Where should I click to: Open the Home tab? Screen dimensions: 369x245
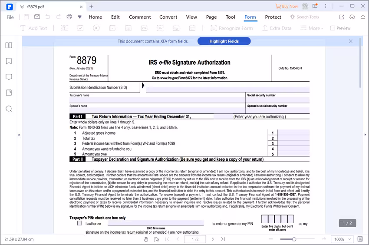click(96, 17)
